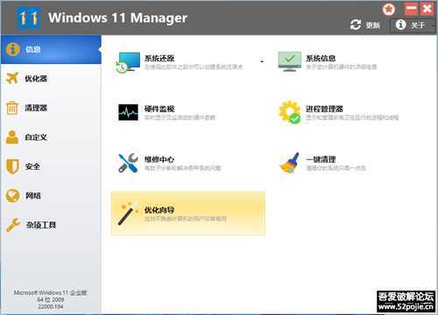The image size is (438, 315).
Task: Switch to the 网络 sidebar tab
Action: click(x=51, y=196)
